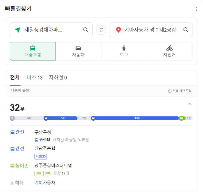The height and width of the screenshot is (192, 203).
Task: Open the three-dot more options menu
Action: pos(196,9)
